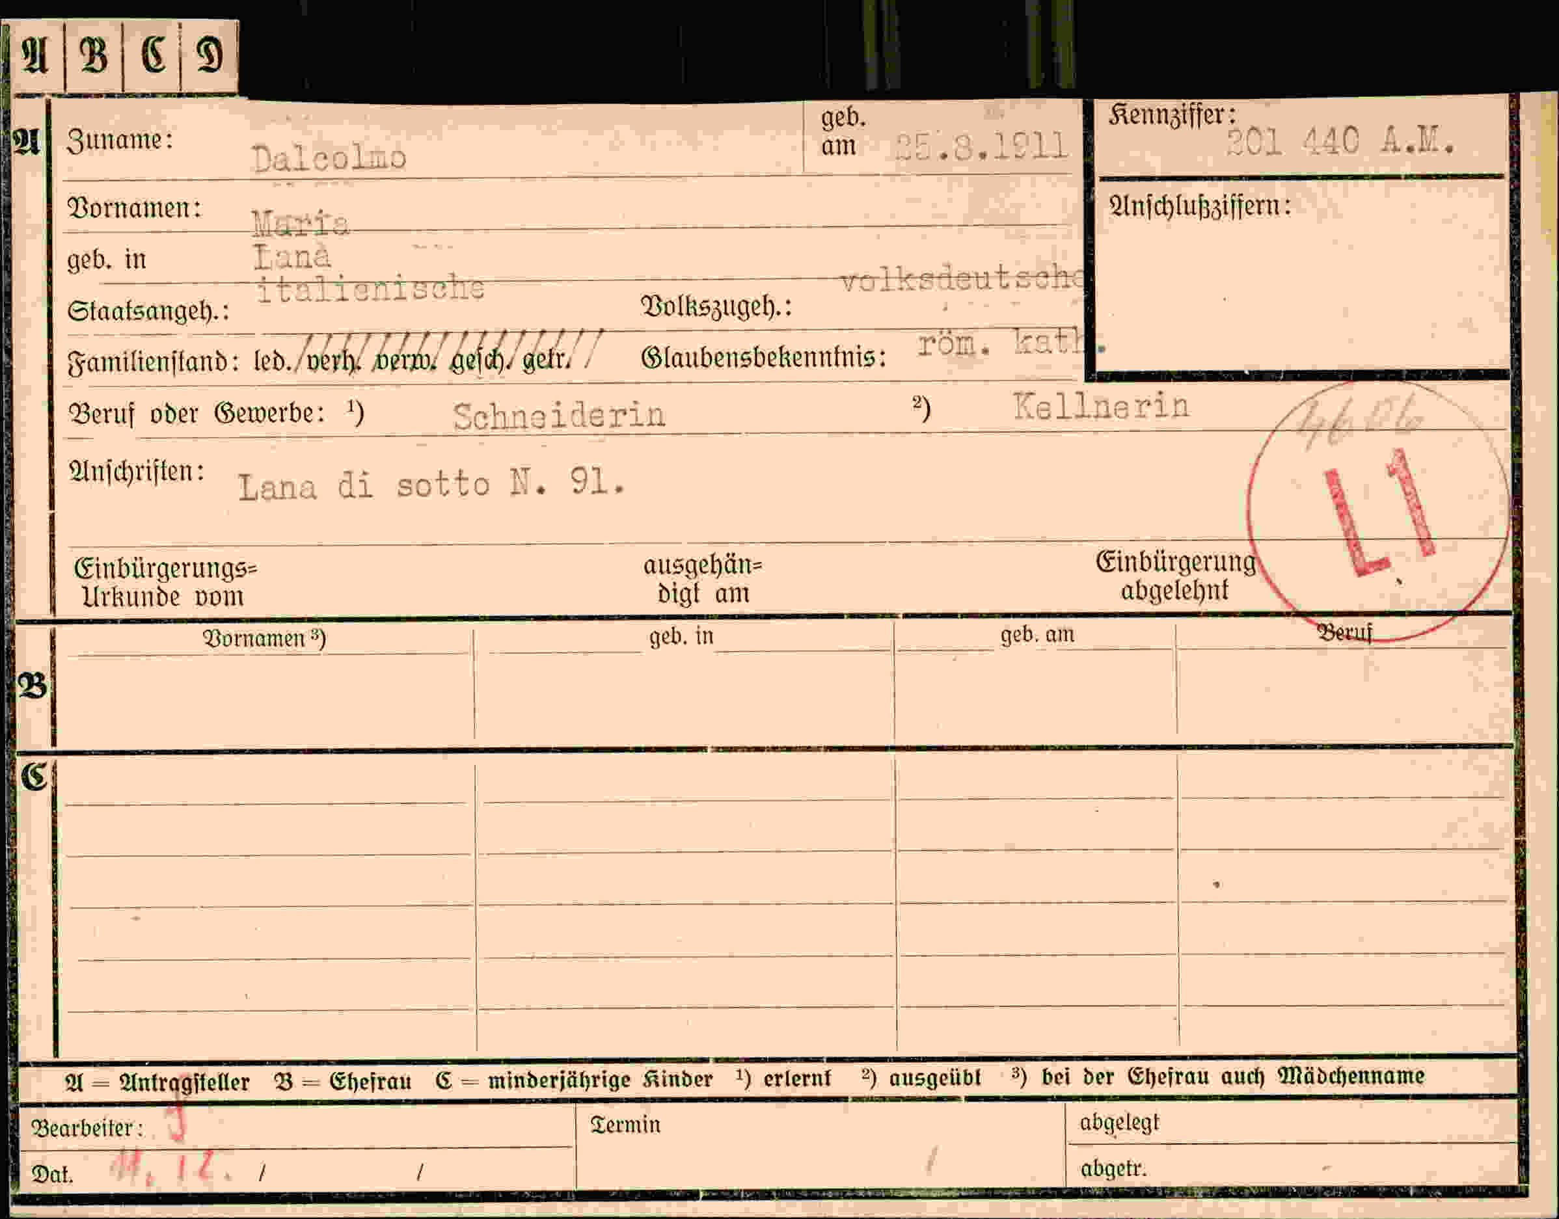Click the 'Anschriften:' label

click(x=137, y=472)
